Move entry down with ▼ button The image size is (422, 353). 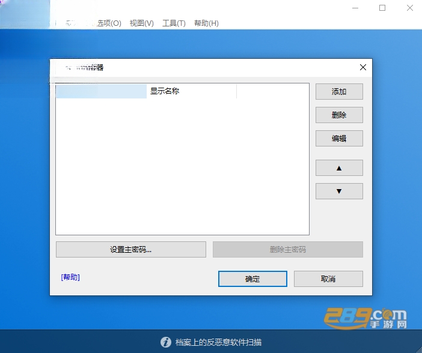pos(339,192)
